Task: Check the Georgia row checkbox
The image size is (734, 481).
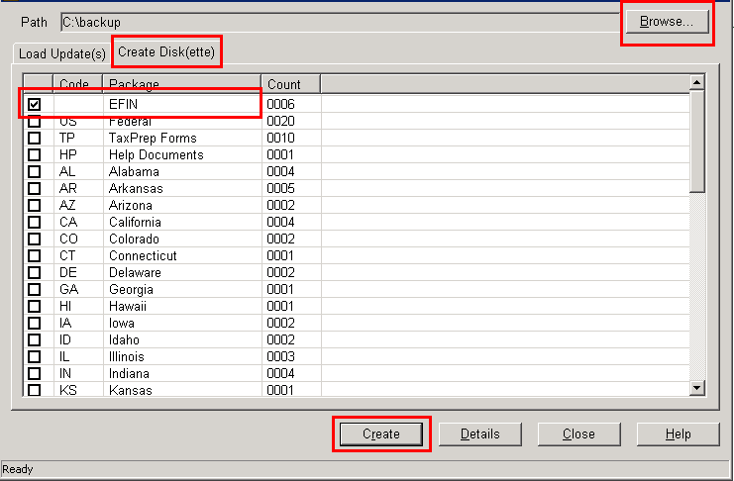Action: [35, 289]
